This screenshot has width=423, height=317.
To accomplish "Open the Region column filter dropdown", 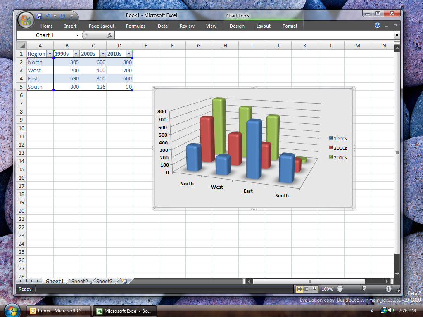I will pos(50,54).
